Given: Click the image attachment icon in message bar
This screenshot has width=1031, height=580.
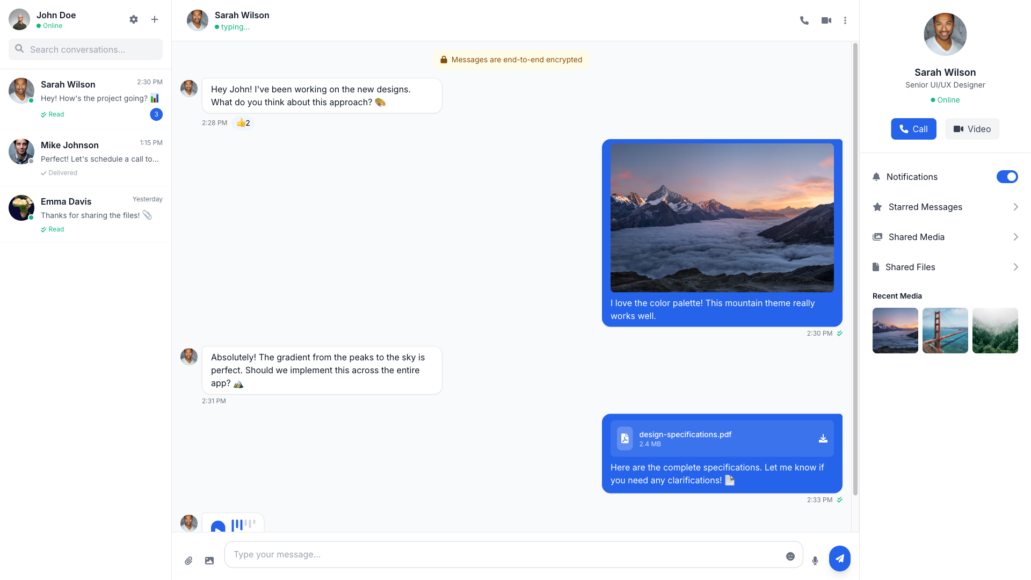Looking at the screenshot, I should click(x=209, y=560).
